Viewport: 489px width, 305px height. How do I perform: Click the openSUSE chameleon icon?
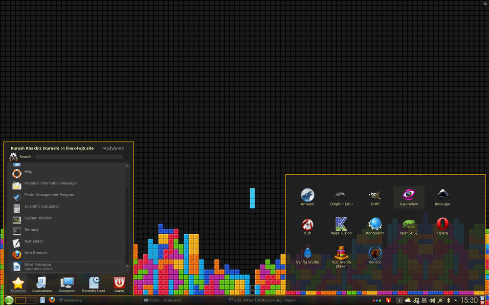click(408, 226)
